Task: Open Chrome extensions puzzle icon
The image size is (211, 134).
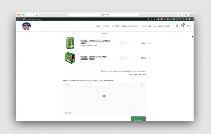Action: tap(186, 19)
